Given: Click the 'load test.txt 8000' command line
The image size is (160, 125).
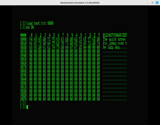Looking at the screenshot, I should click(x=37, y=23).
